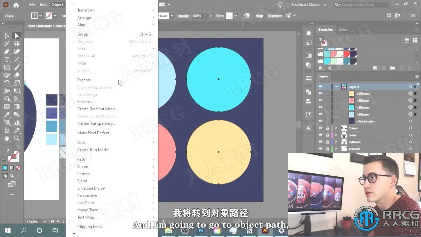Select the Scale tool
Screen dimensions: 421x237
tap(17, 83)
